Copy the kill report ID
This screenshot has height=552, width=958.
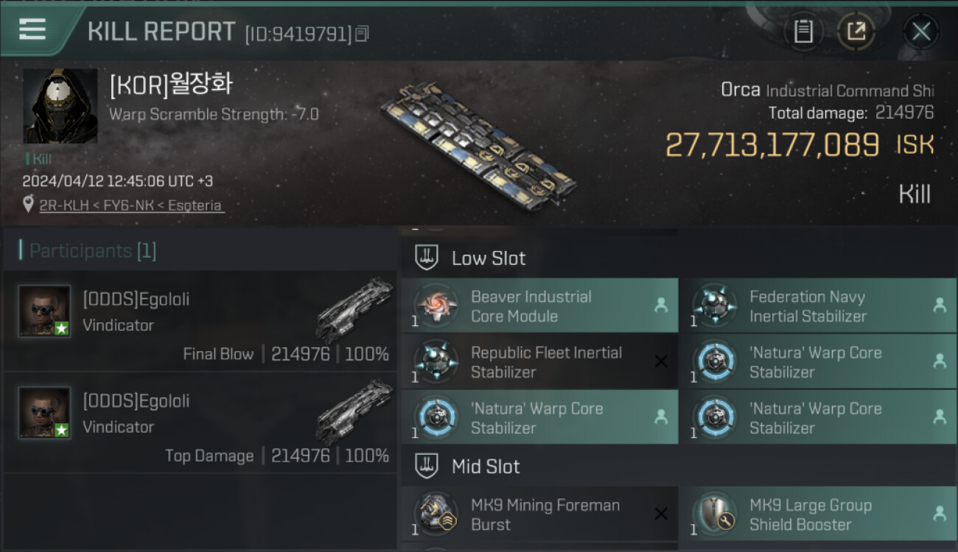point(362,34)
